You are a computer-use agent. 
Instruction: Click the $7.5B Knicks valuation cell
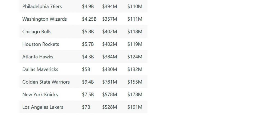point(88,94)
